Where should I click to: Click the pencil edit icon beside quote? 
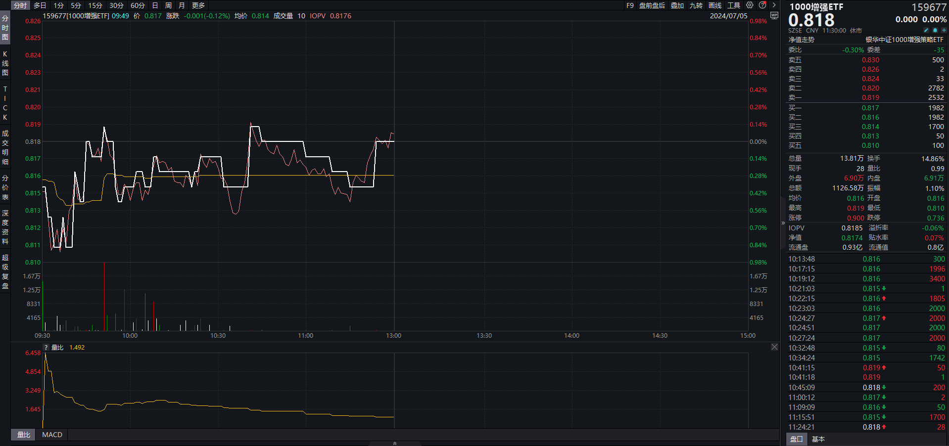click(x=926, y=30)
